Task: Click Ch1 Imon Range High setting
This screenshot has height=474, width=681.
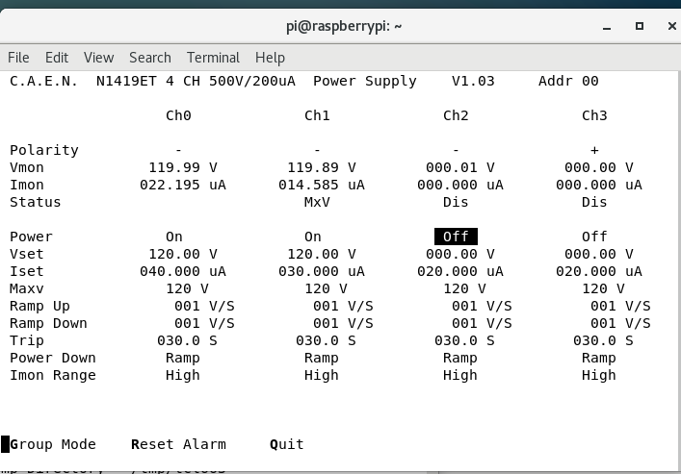Action: 322,376
